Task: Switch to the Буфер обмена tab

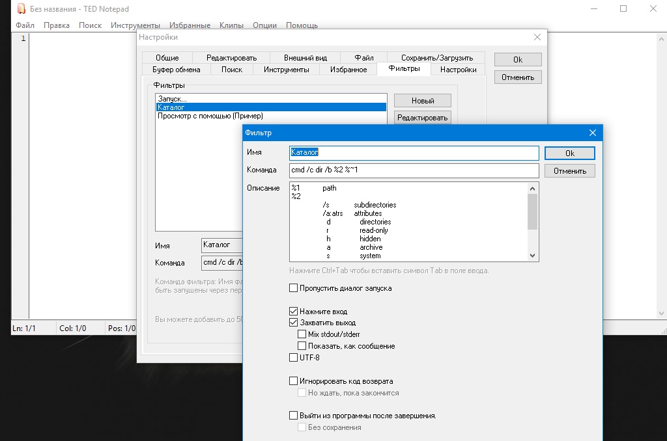Action: click(177, 70)
